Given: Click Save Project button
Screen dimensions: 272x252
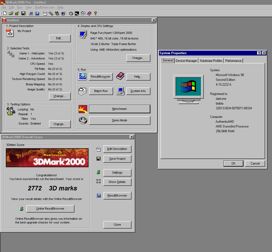Looking at the screenshot, I should point(117,159).
